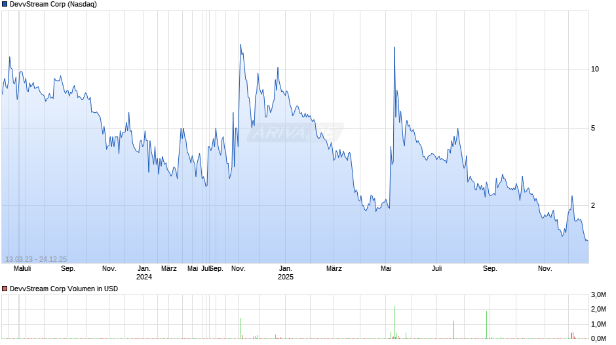Click the green volume bar in November 2024

[241, 329]
